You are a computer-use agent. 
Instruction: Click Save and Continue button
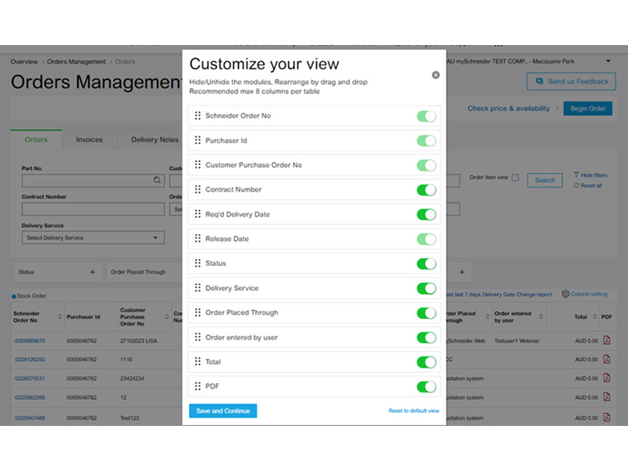[223, 411]
